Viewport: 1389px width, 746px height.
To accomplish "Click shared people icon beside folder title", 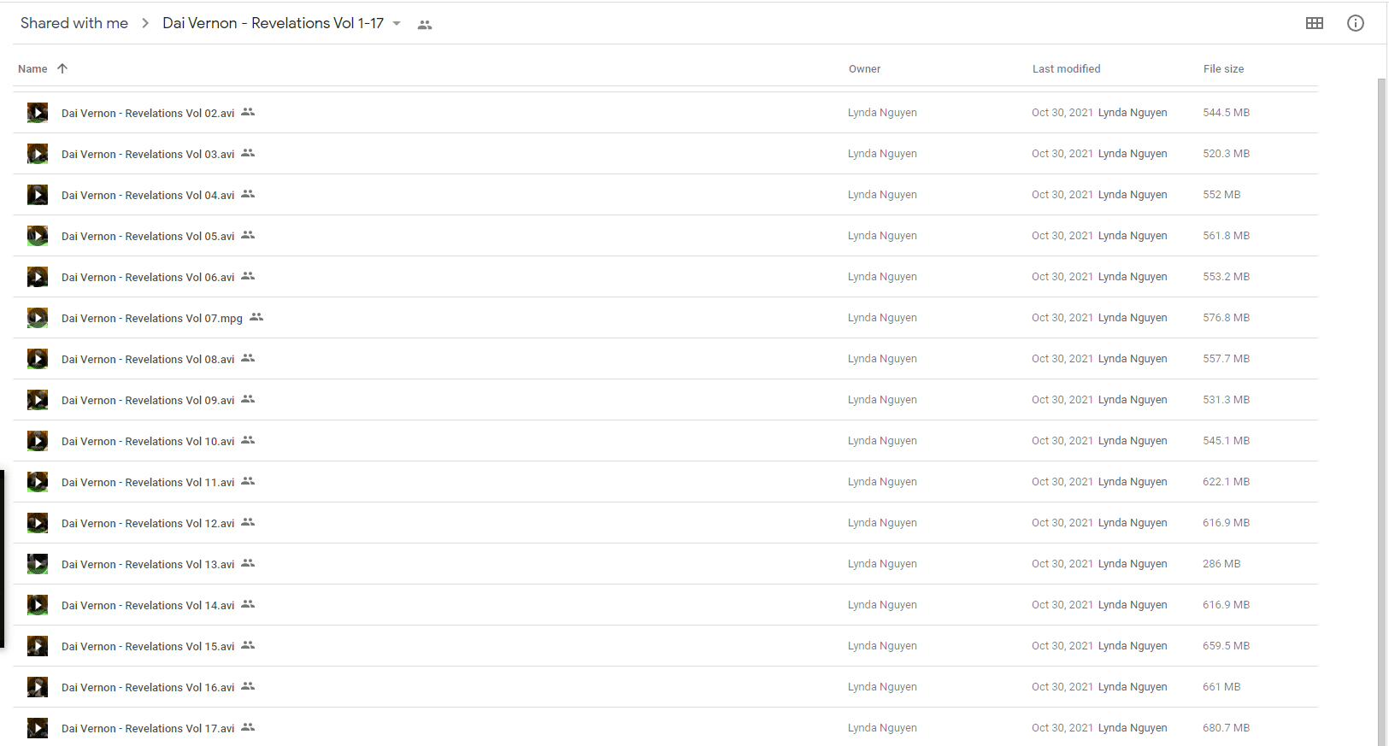I will tap(425, 25).
